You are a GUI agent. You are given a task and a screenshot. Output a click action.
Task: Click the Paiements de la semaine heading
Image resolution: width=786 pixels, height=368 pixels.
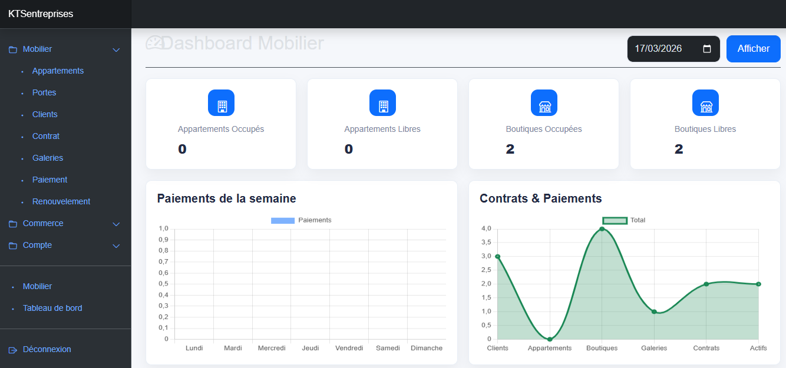click(x=226, y=198)
